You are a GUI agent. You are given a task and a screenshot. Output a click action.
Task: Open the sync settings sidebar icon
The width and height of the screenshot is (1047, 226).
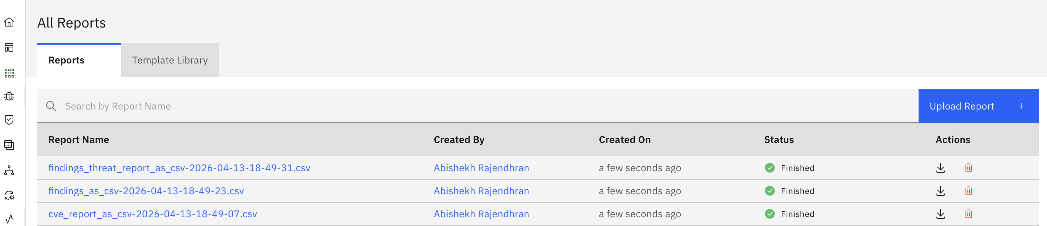(9, 196)
